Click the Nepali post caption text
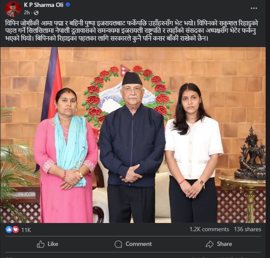270x258 pixels. tap(132, 31)
